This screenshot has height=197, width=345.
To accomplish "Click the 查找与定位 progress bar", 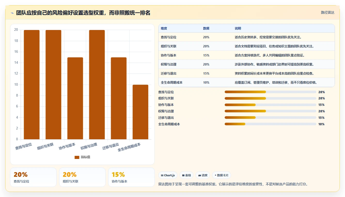I will (270, 92).
